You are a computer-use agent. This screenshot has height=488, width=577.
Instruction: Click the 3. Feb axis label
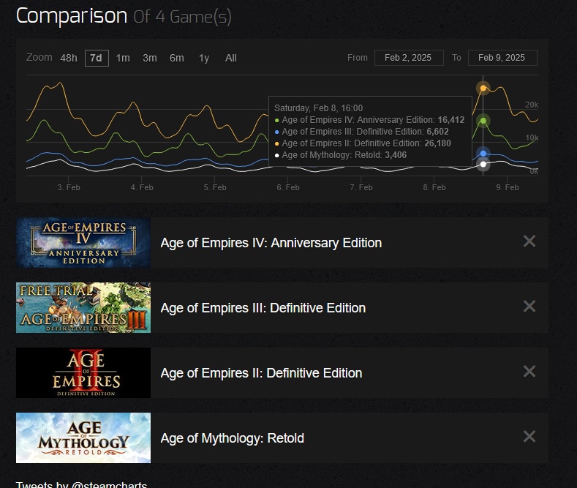pyautogui.click(x=69, y=187)
